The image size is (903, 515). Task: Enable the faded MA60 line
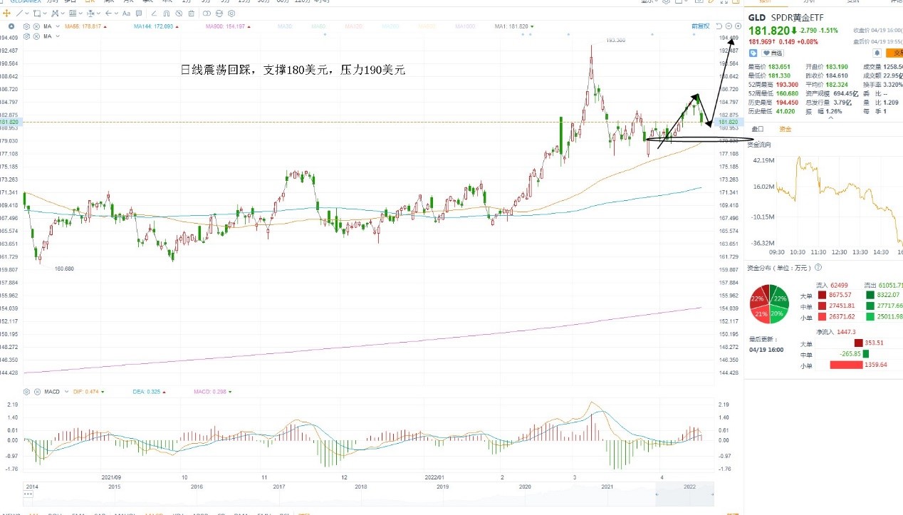[x=318, y=26]
